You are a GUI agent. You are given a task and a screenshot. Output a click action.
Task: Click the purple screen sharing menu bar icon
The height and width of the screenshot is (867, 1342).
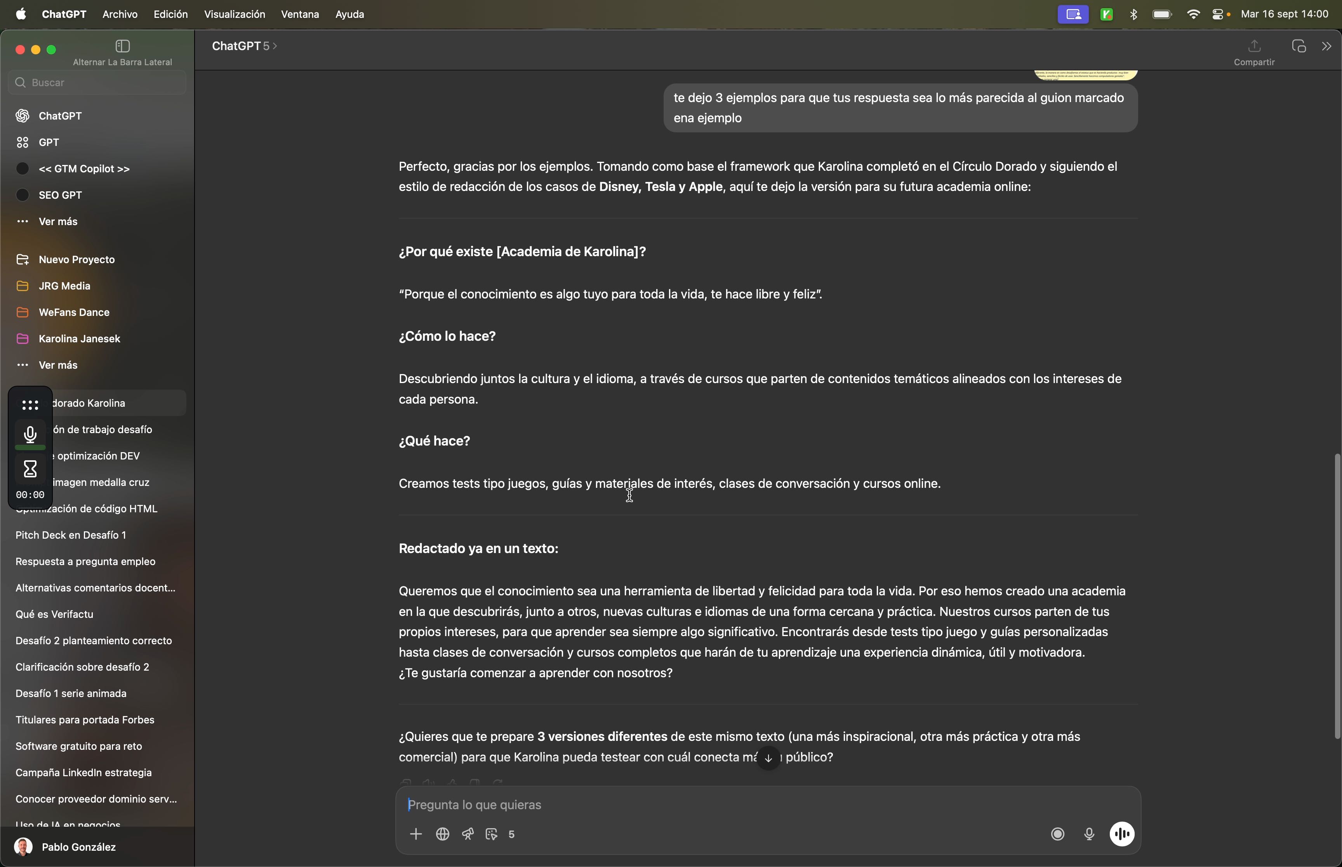tap(1073, 15)
